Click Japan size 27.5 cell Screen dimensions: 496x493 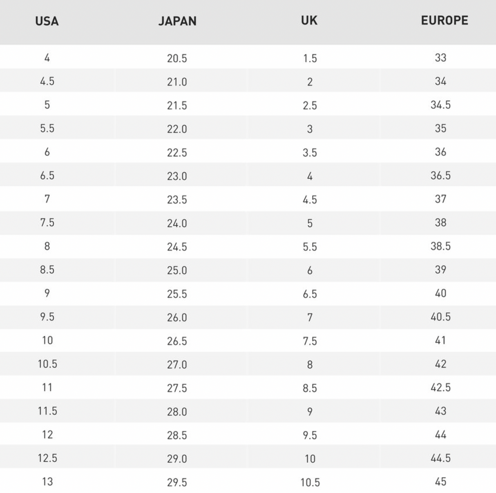pyautogui.click(x=177, y=388)
